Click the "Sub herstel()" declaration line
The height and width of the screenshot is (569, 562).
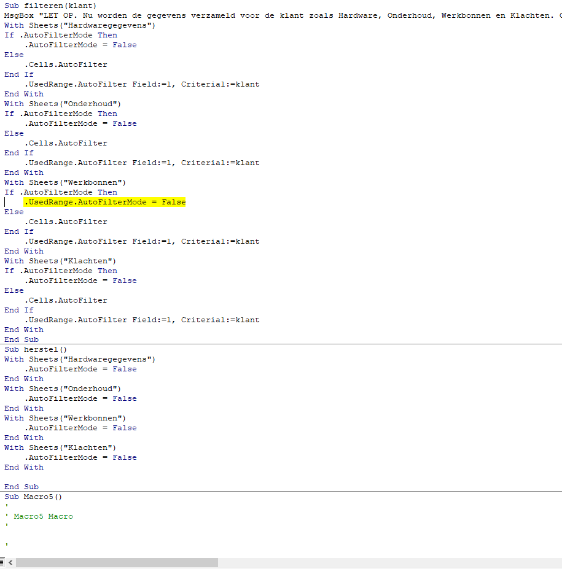click(36, 349)
